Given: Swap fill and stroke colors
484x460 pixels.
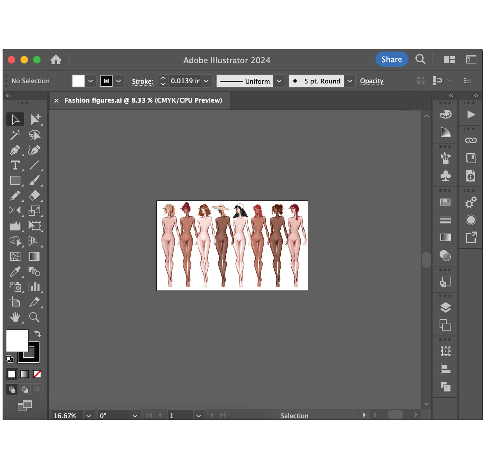Looking at the screenshot, I should 38,334.
